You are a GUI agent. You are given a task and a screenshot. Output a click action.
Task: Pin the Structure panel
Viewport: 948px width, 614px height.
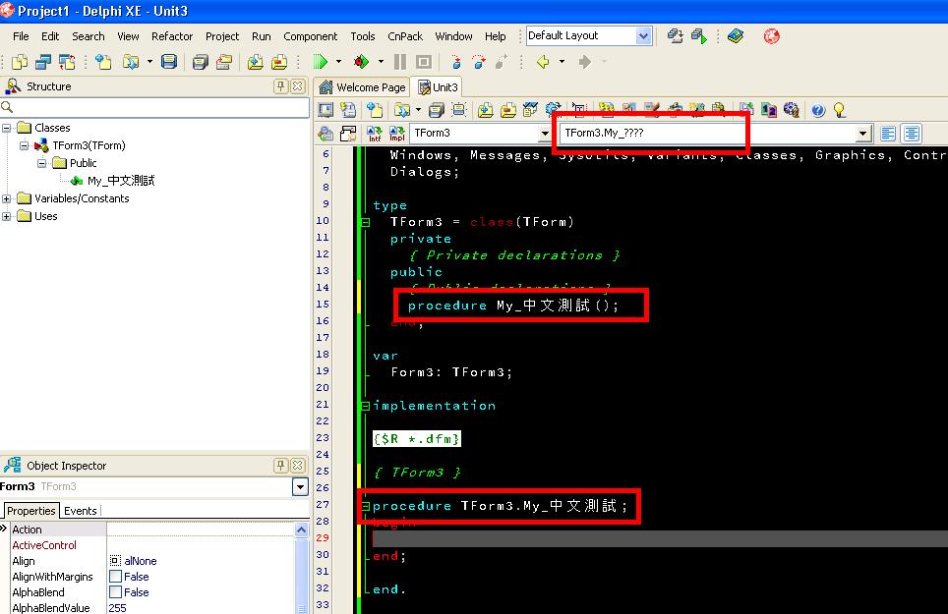(281, 86)
